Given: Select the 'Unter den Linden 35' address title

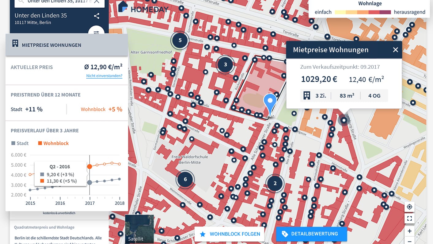Looking at the screenshot, I should point(41,15).
